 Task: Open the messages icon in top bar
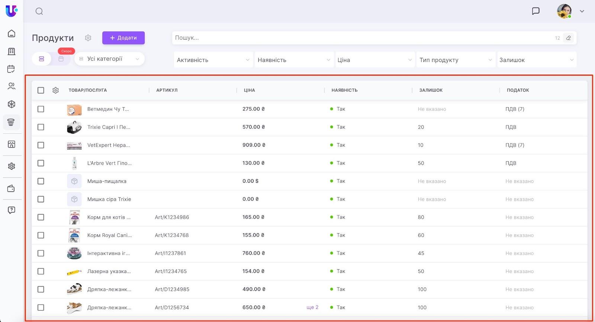point(535,11)
